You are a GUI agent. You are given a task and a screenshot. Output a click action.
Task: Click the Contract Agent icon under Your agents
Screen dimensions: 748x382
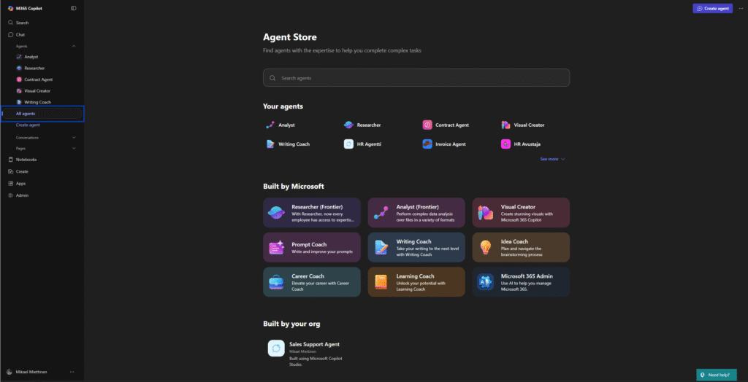tap(427, 125)
